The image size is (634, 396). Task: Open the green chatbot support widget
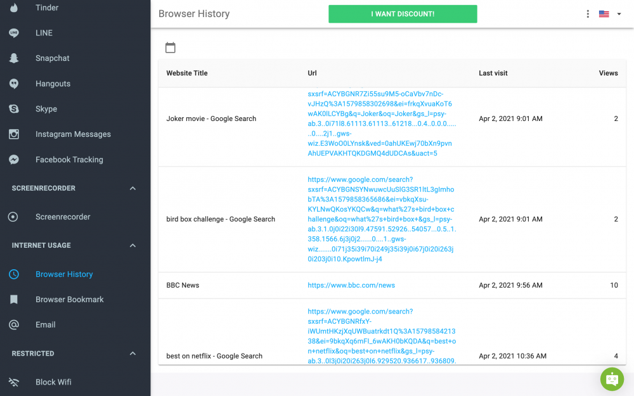pyautogui.click(x=612, y=379)
